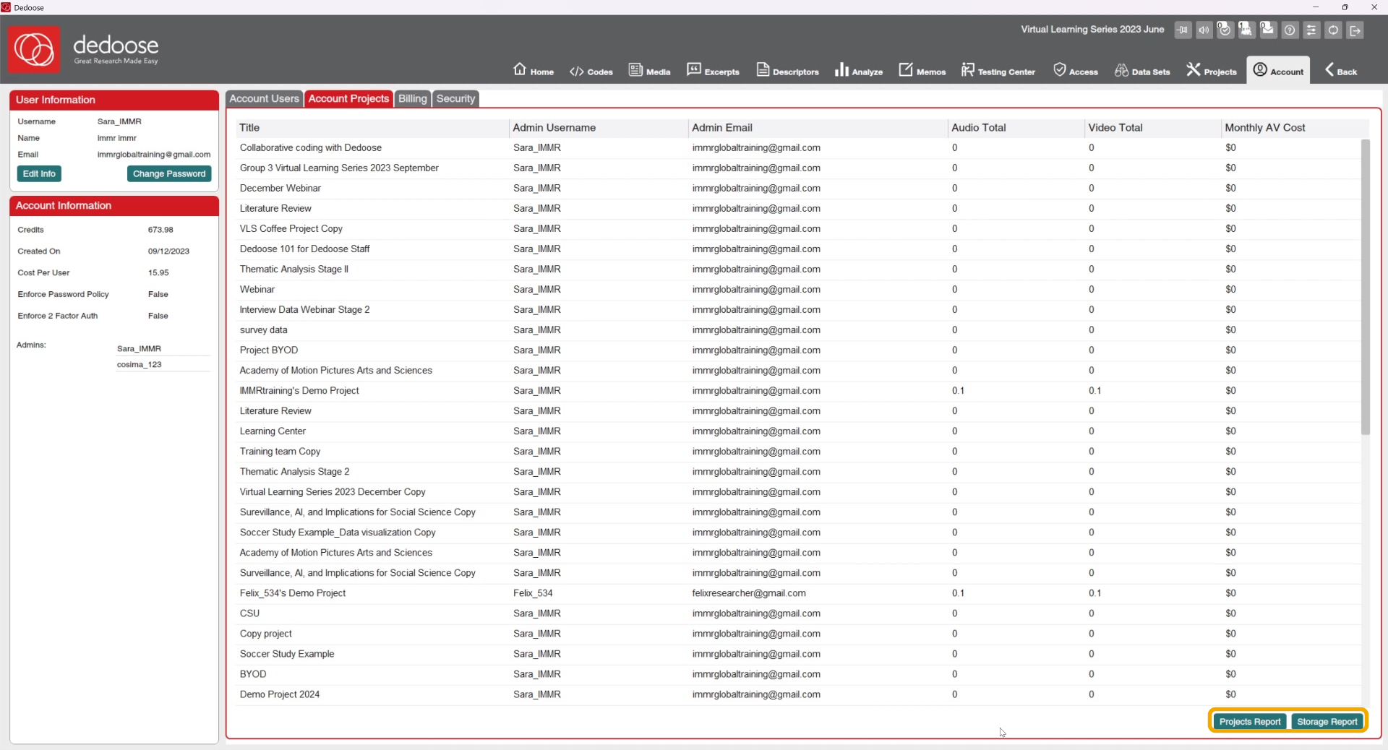Click 'felixresearcher@gmail.com' email cell

748,593
